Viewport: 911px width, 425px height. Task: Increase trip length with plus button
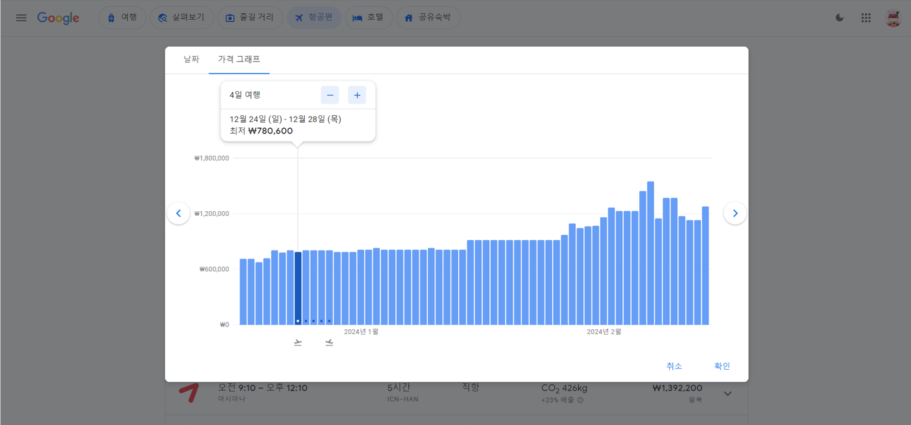point(357,95)
